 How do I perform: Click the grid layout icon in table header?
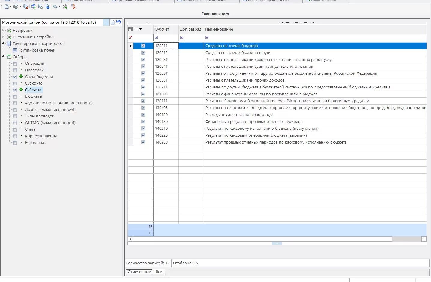(130, 29)
